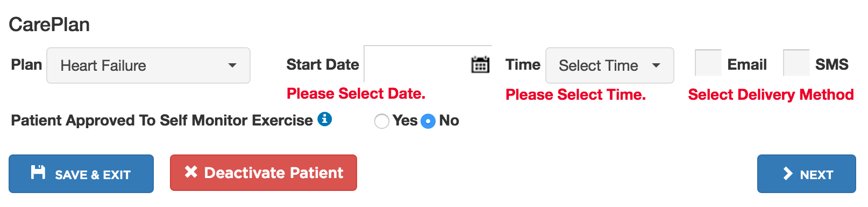
Task: Click the floppy disk icon on Save & Exit
Action: [x=38, y=172]
